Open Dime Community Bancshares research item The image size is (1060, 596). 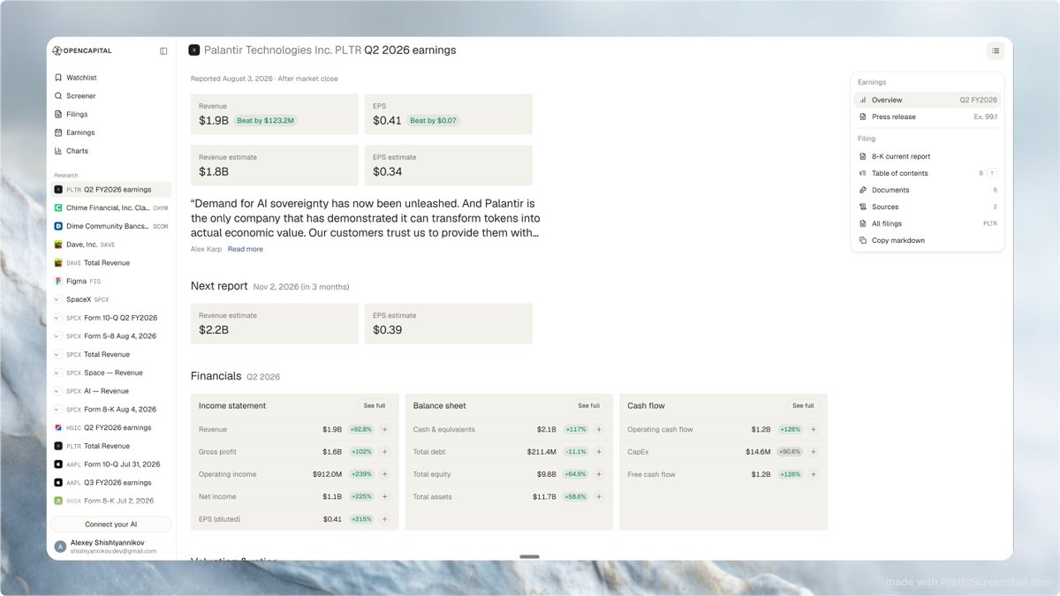coord(110,226)
